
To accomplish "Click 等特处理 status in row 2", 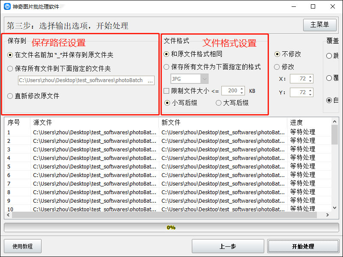I will (302, 141).
